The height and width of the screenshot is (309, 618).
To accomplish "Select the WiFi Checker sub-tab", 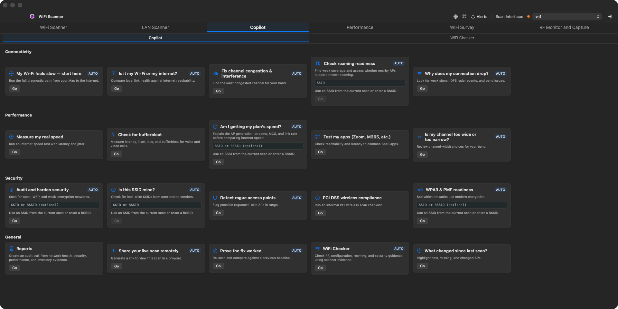I will (462, 38).
